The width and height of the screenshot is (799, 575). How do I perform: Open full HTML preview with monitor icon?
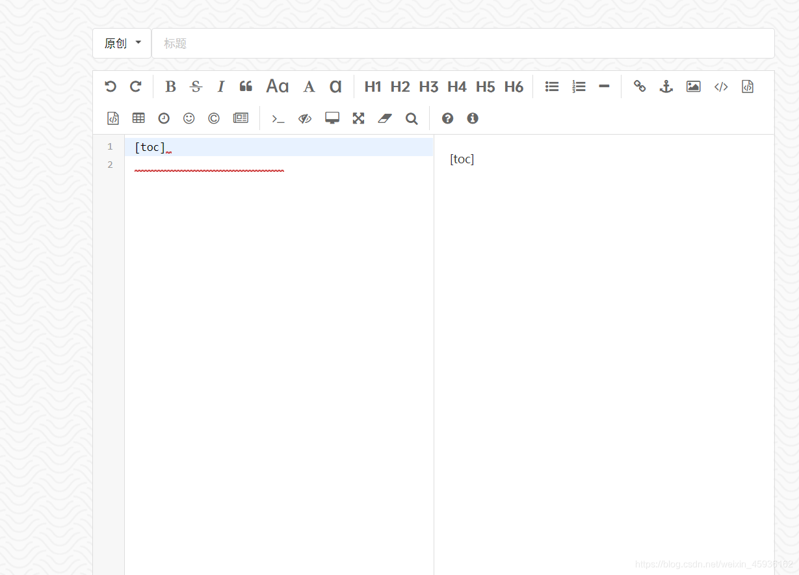(332, 118)
